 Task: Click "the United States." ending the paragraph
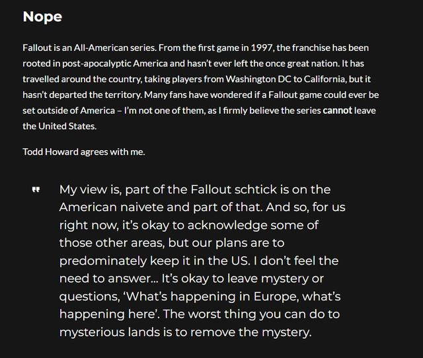(x=59, y=126)
